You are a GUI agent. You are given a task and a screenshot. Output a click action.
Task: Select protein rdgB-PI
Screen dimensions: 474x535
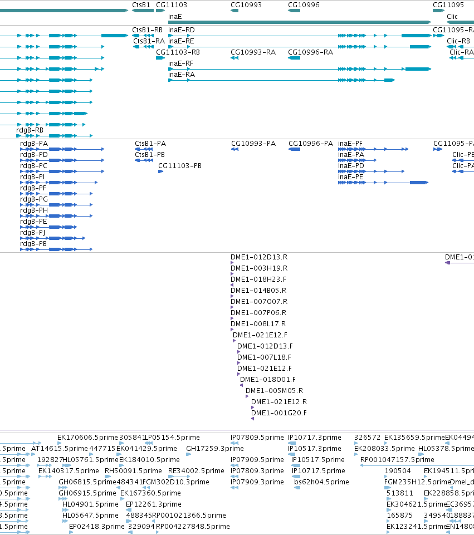pyautogui.click(x=58, y=183)
